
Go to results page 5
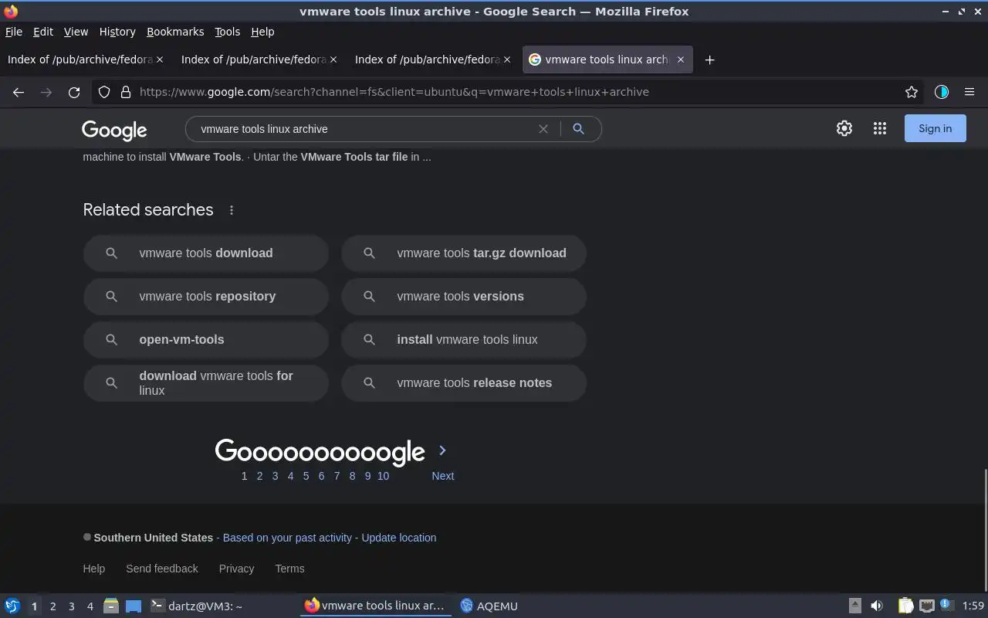(306, 476)
